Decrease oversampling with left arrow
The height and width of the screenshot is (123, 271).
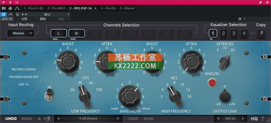pyautogui.click(x=218, y=119)
